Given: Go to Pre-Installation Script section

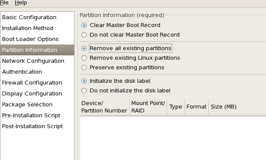Looking at the screenshot, I should (x=37, y=115).
